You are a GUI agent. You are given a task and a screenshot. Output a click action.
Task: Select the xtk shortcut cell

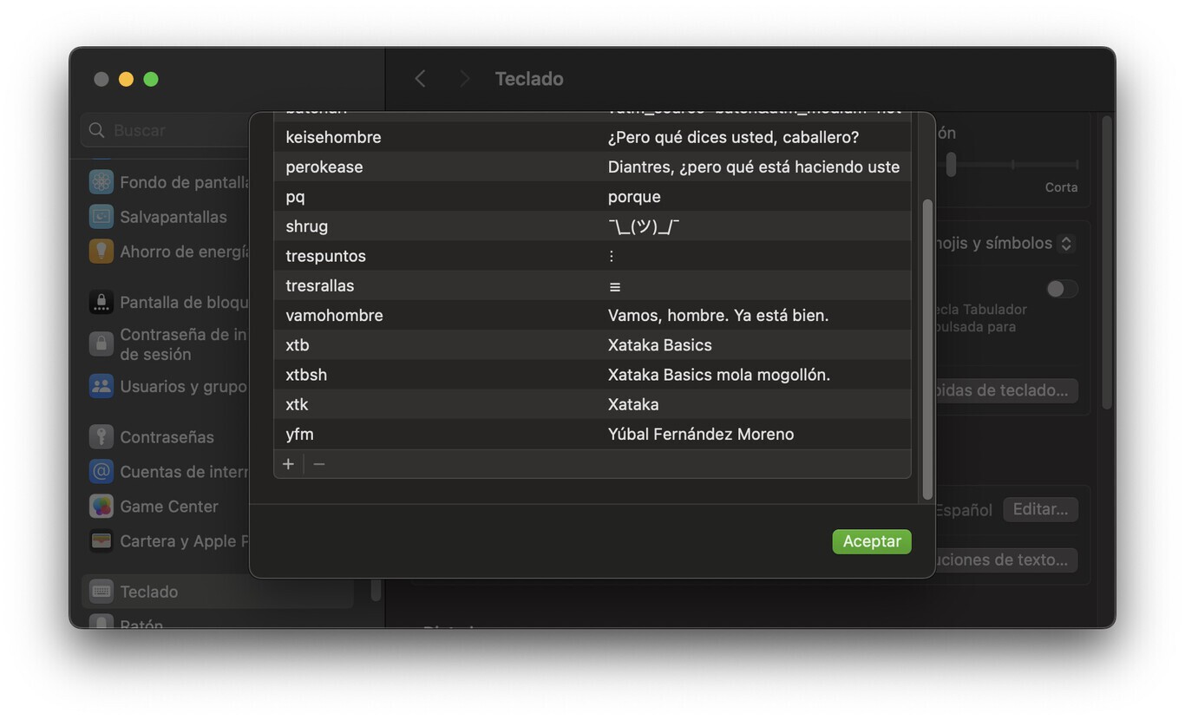297,404
